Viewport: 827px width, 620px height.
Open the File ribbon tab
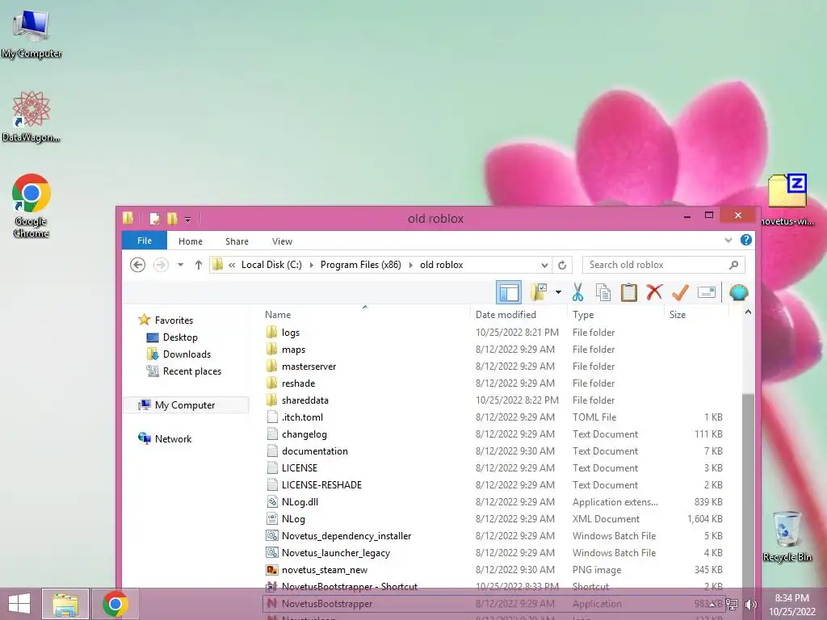(145, 241)
